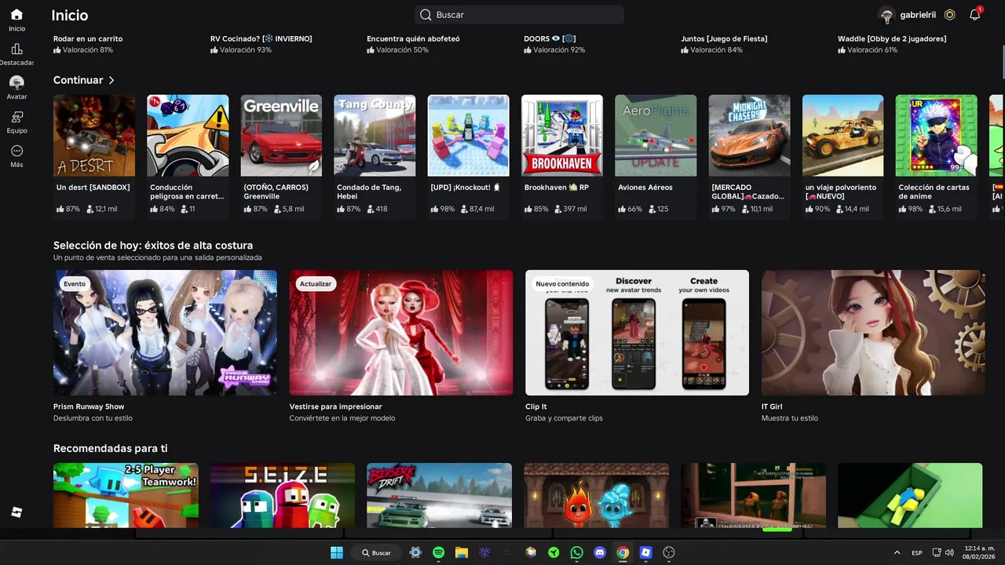This screenshot has width=1005, height=565.
Task: Click Waddle [Obby de 2 jugadores] title
Action: [x=892, y=38]
